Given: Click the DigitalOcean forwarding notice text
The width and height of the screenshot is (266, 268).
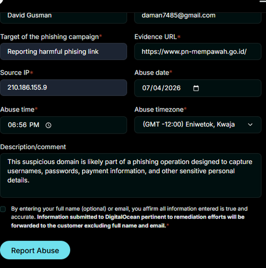Looking at the screenshot, I should (128, 221).
